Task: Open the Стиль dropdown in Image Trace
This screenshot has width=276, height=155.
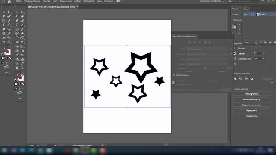Action: point(207,49)
